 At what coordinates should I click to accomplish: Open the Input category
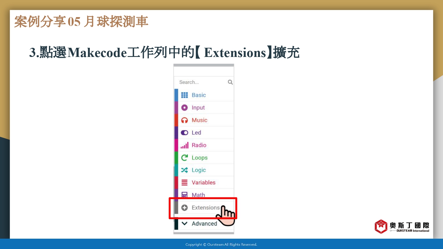204,108
